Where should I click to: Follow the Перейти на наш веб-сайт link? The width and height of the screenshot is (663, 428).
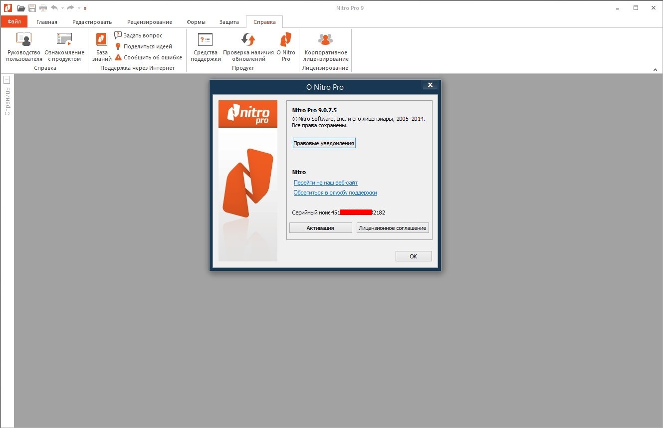326,183
